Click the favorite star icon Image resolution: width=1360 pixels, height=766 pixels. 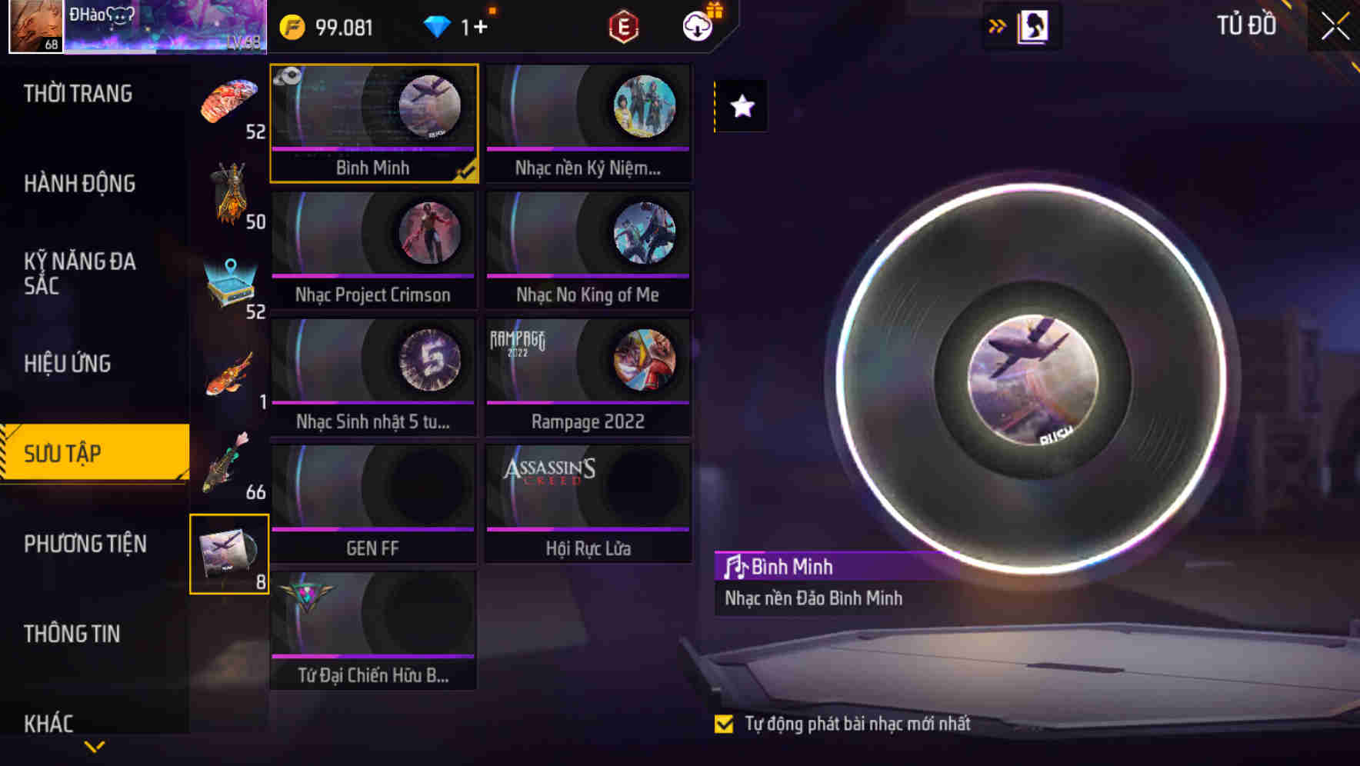pyautogui.click(x=742, y=106)
